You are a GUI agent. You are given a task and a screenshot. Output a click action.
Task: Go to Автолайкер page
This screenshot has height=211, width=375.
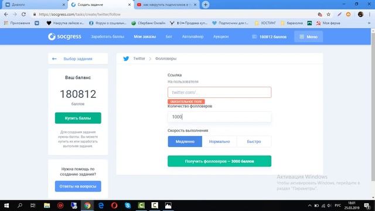(193, 36)
